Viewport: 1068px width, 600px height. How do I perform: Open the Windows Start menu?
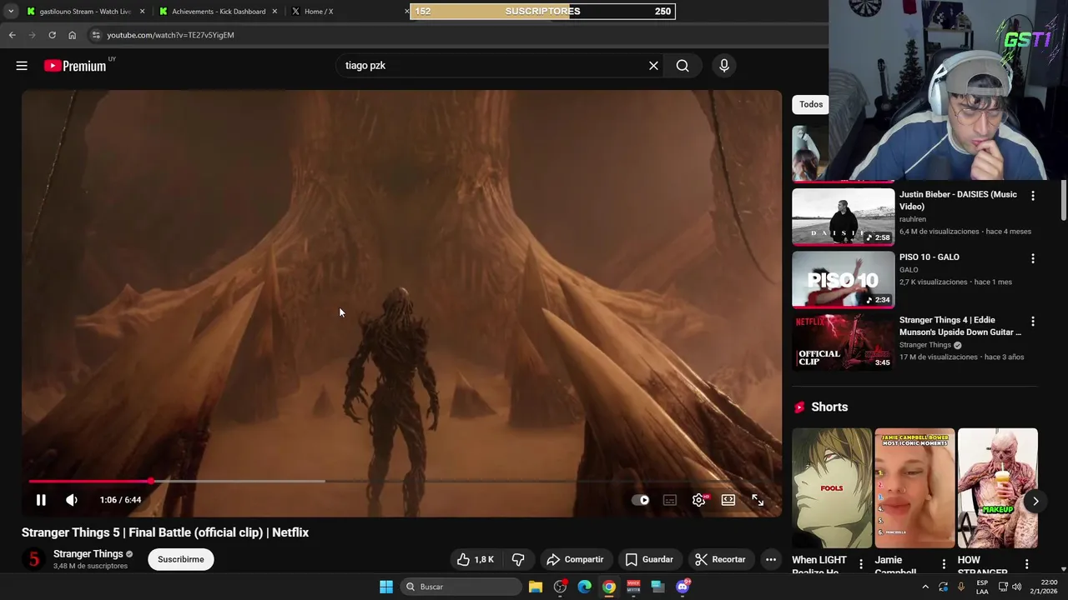pyautogui.click(x=386, y=587)
